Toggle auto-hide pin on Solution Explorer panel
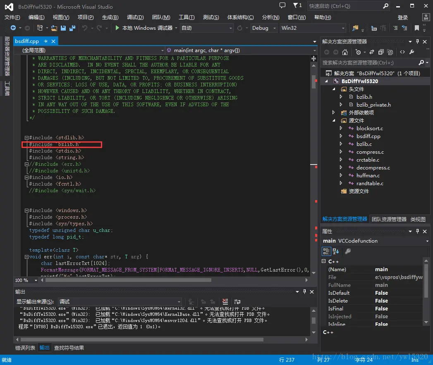 [x=418, y=41]
